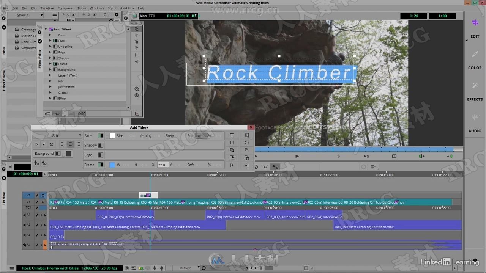This screenshot has height=273, width=486.
Task: Open the Composer menu
Action: tap(66, 8)
